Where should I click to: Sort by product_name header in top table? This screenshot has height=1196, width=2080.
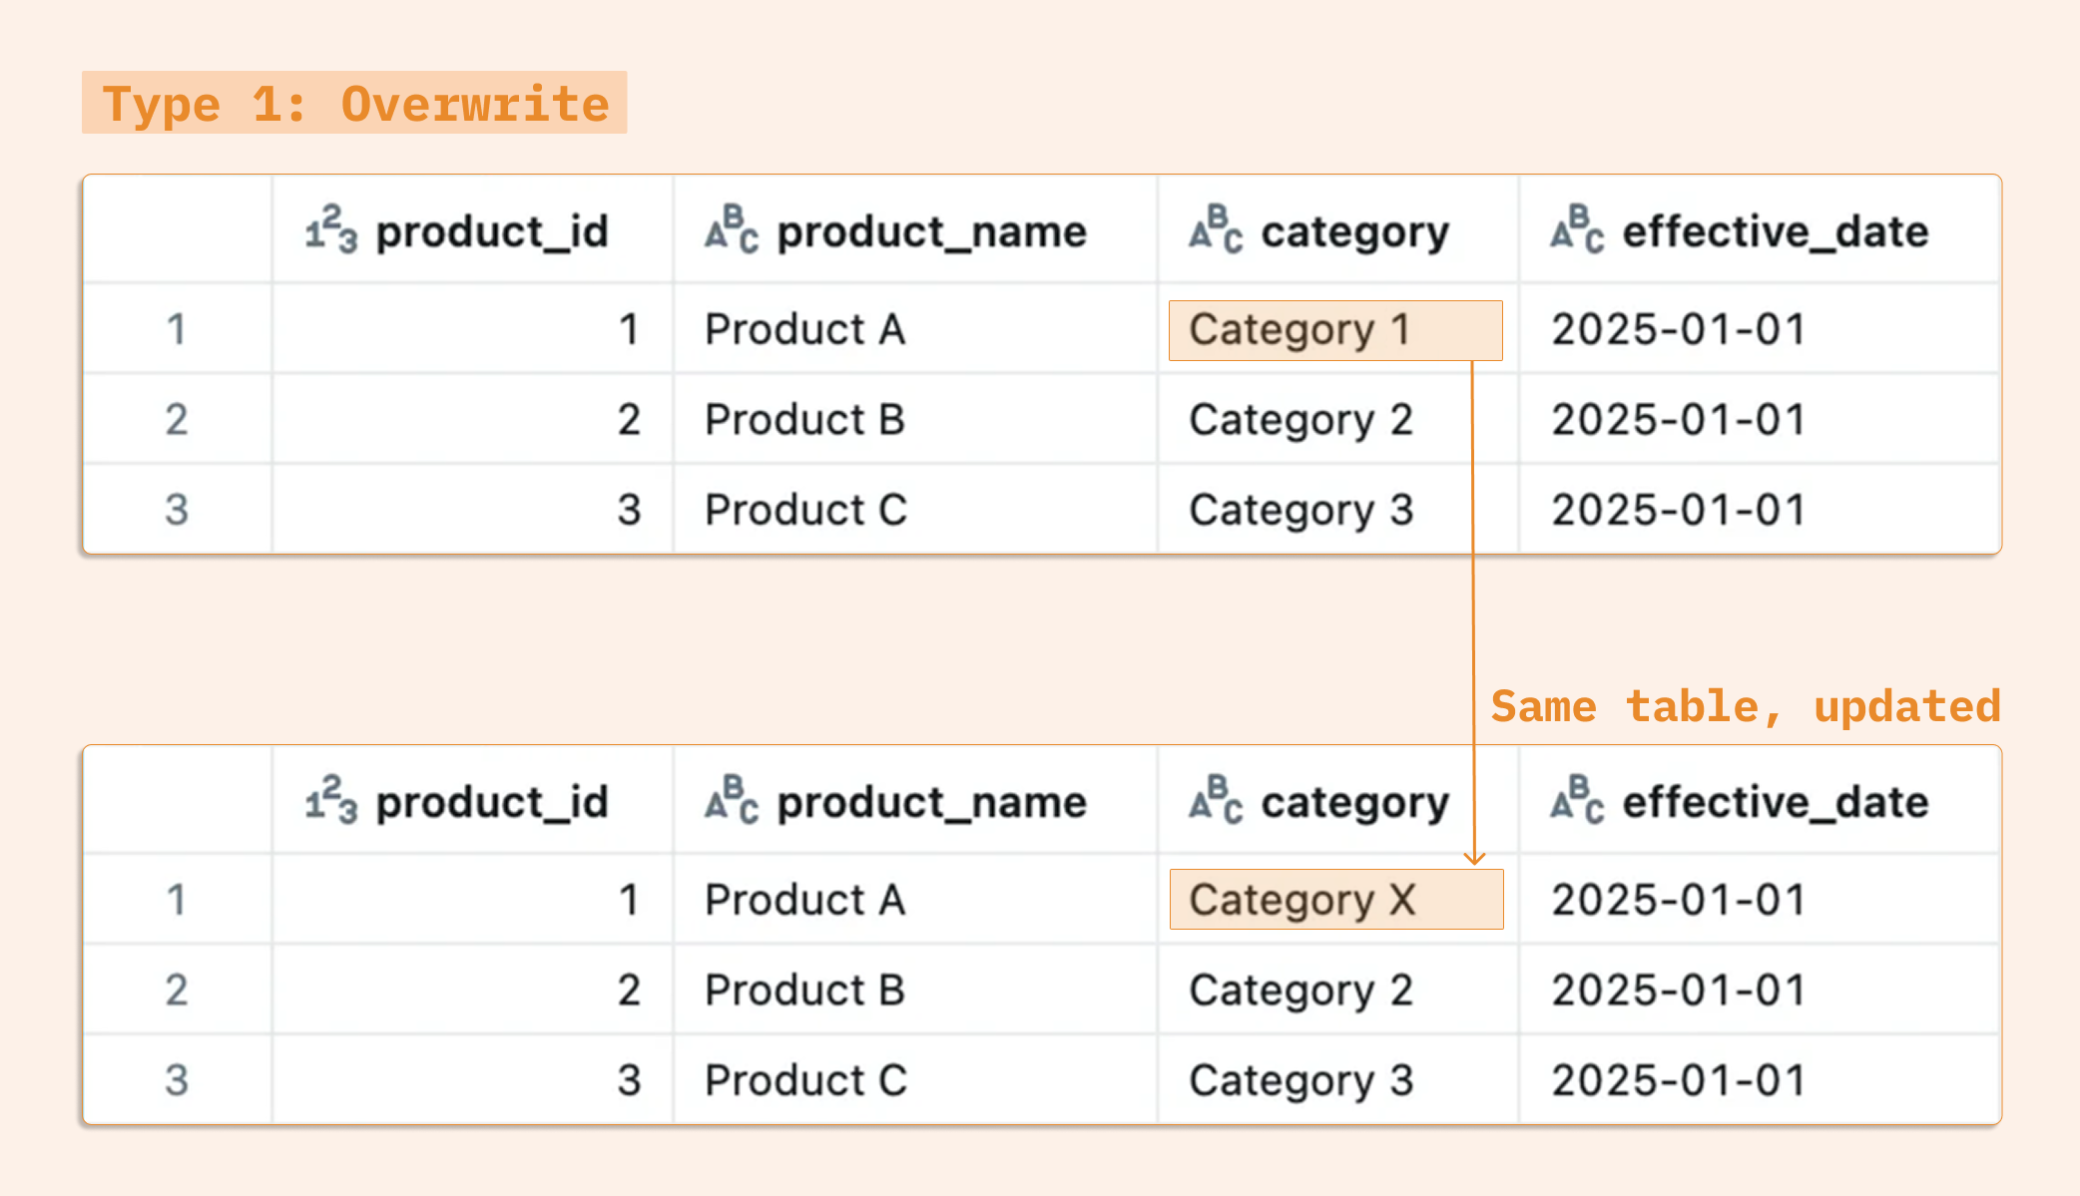pos(931,231)
